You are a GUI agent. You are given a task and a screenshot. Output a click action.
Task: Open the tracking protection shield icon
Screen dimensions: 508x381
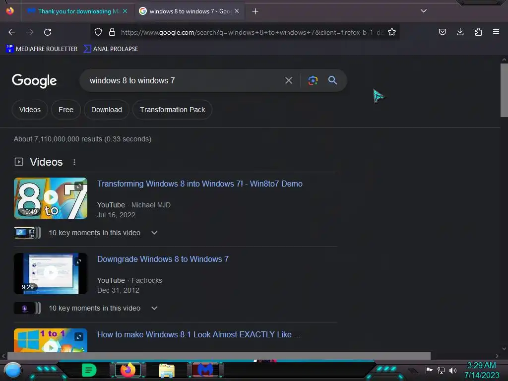coord(98,32)
